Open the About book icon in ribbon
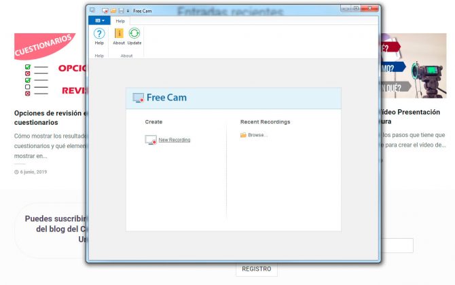 click(119, 37)
